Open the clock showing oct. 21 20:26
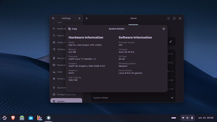This screenshot has width=217, height=122. click(206, 118)
